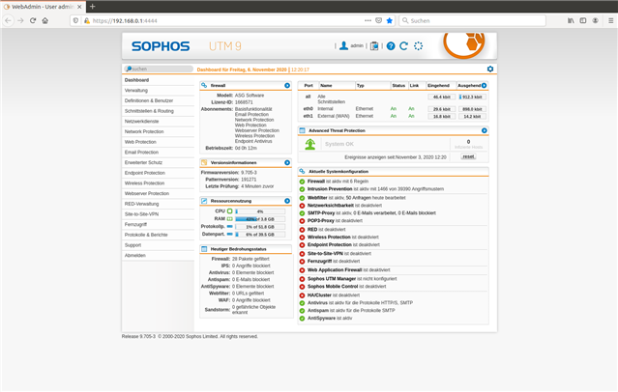
Task: Expand the Verwaltung menu
Action: (158, 91)
